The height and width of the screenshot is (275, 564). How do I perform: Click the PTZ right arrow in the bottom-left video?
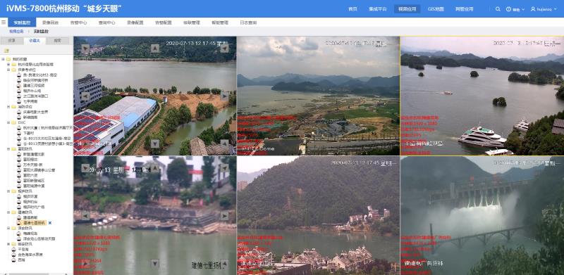coord(224,216)
